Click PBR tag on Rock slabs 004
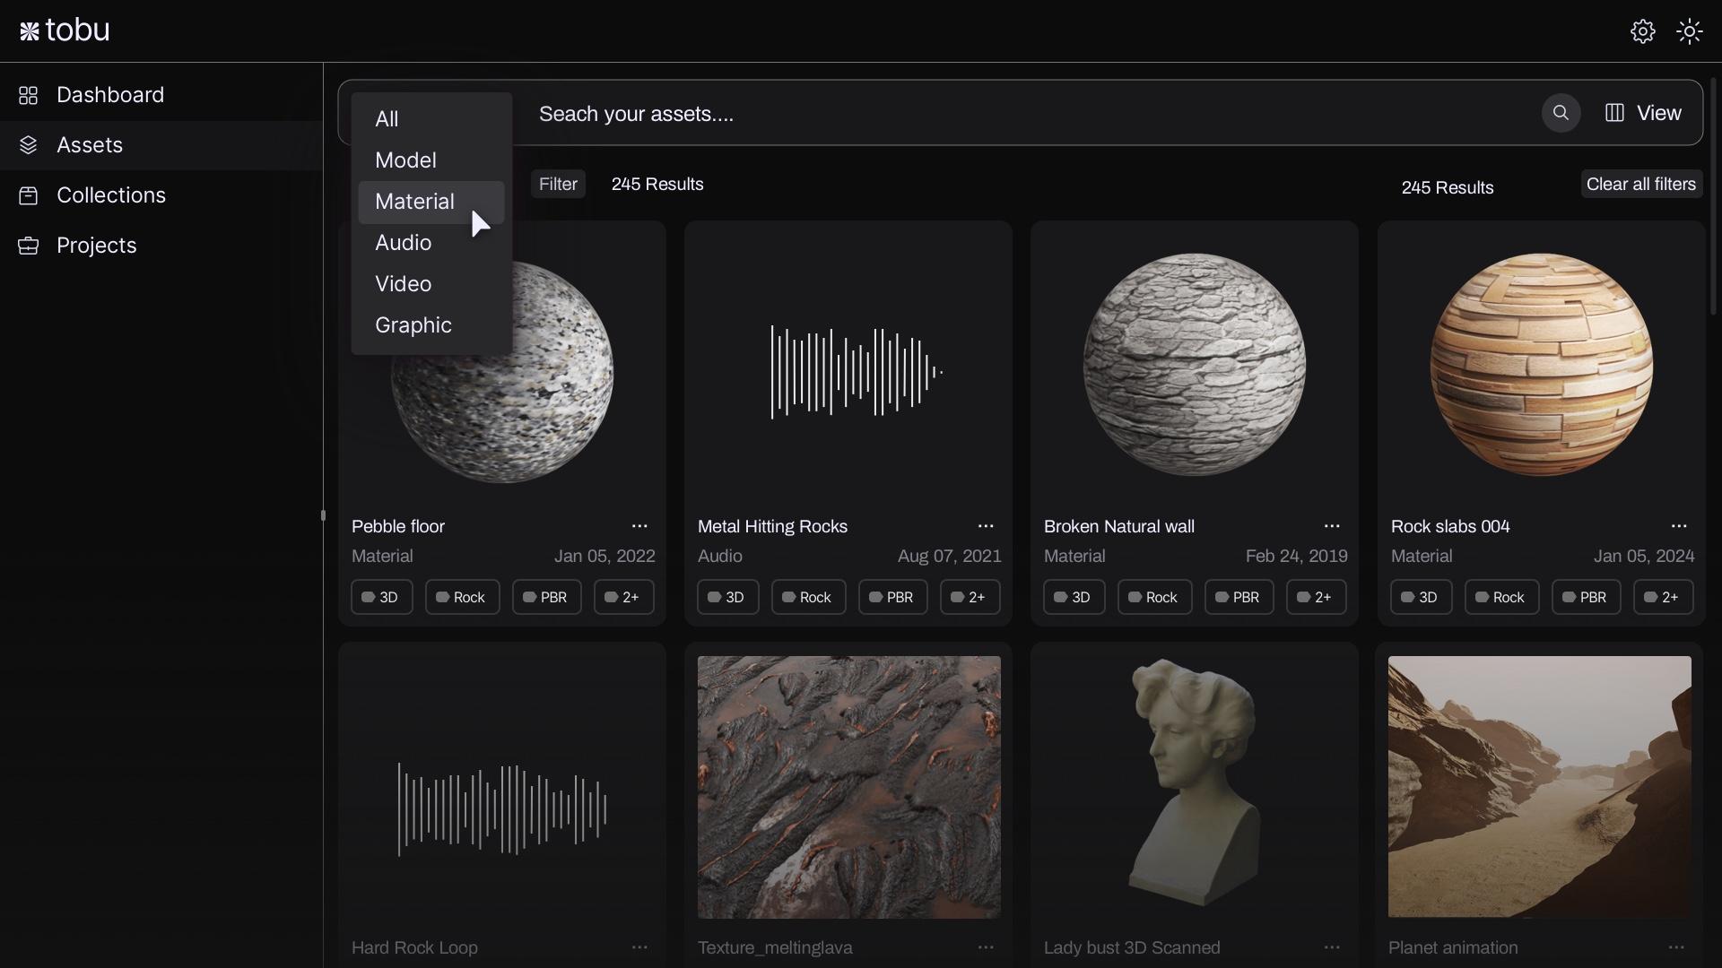The height and width of the screenshot is (968, 1722). click(x=1586, y=597)
